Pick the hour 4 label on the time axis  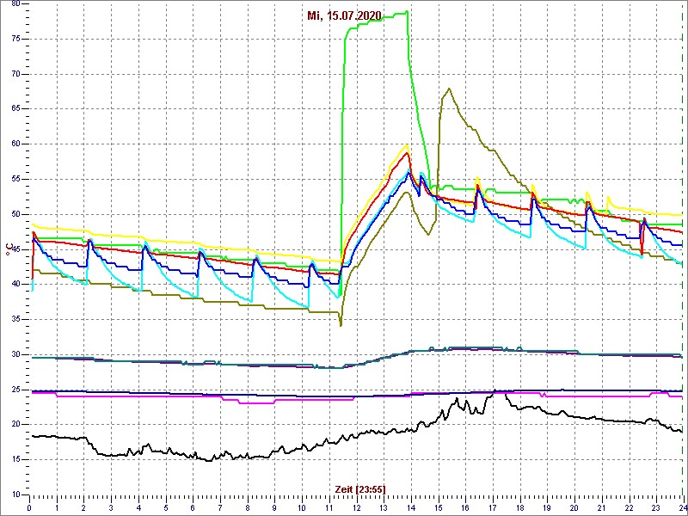click(138, 508)
